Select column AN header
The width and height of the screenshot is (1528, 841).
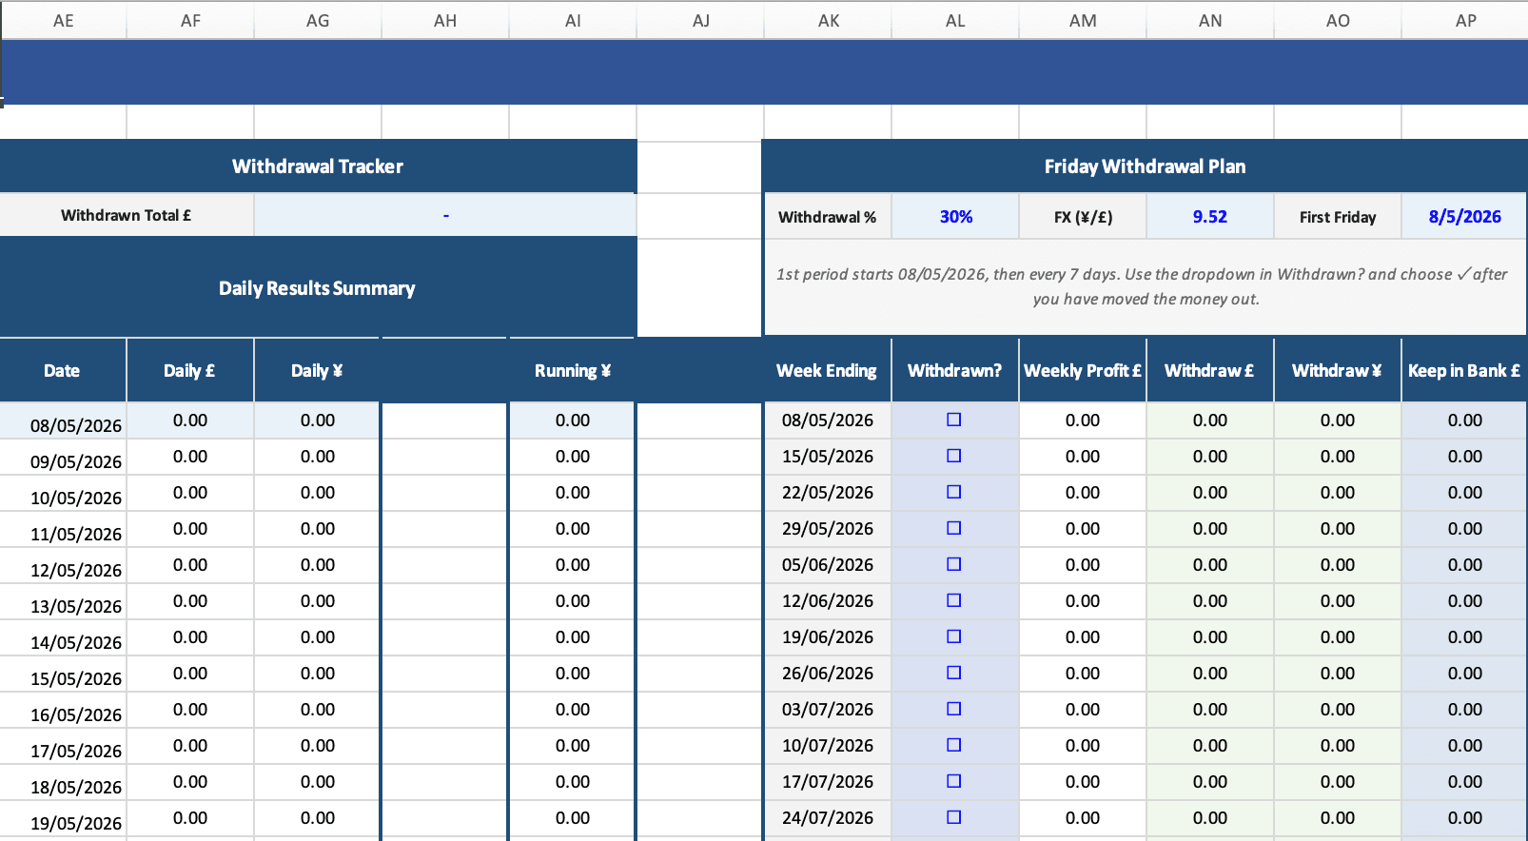(1210, 20)
